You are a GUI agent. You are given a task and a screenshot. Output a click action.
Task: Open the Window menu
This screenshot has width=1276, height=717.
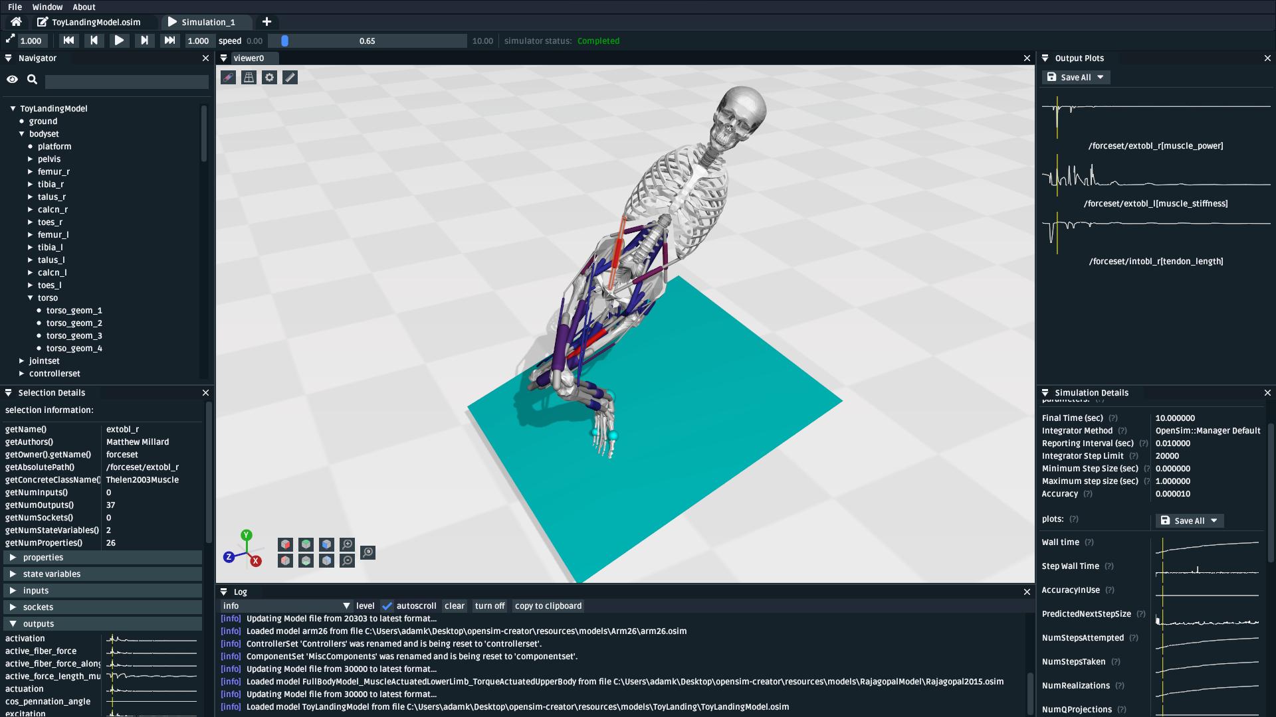click(47, 7)
